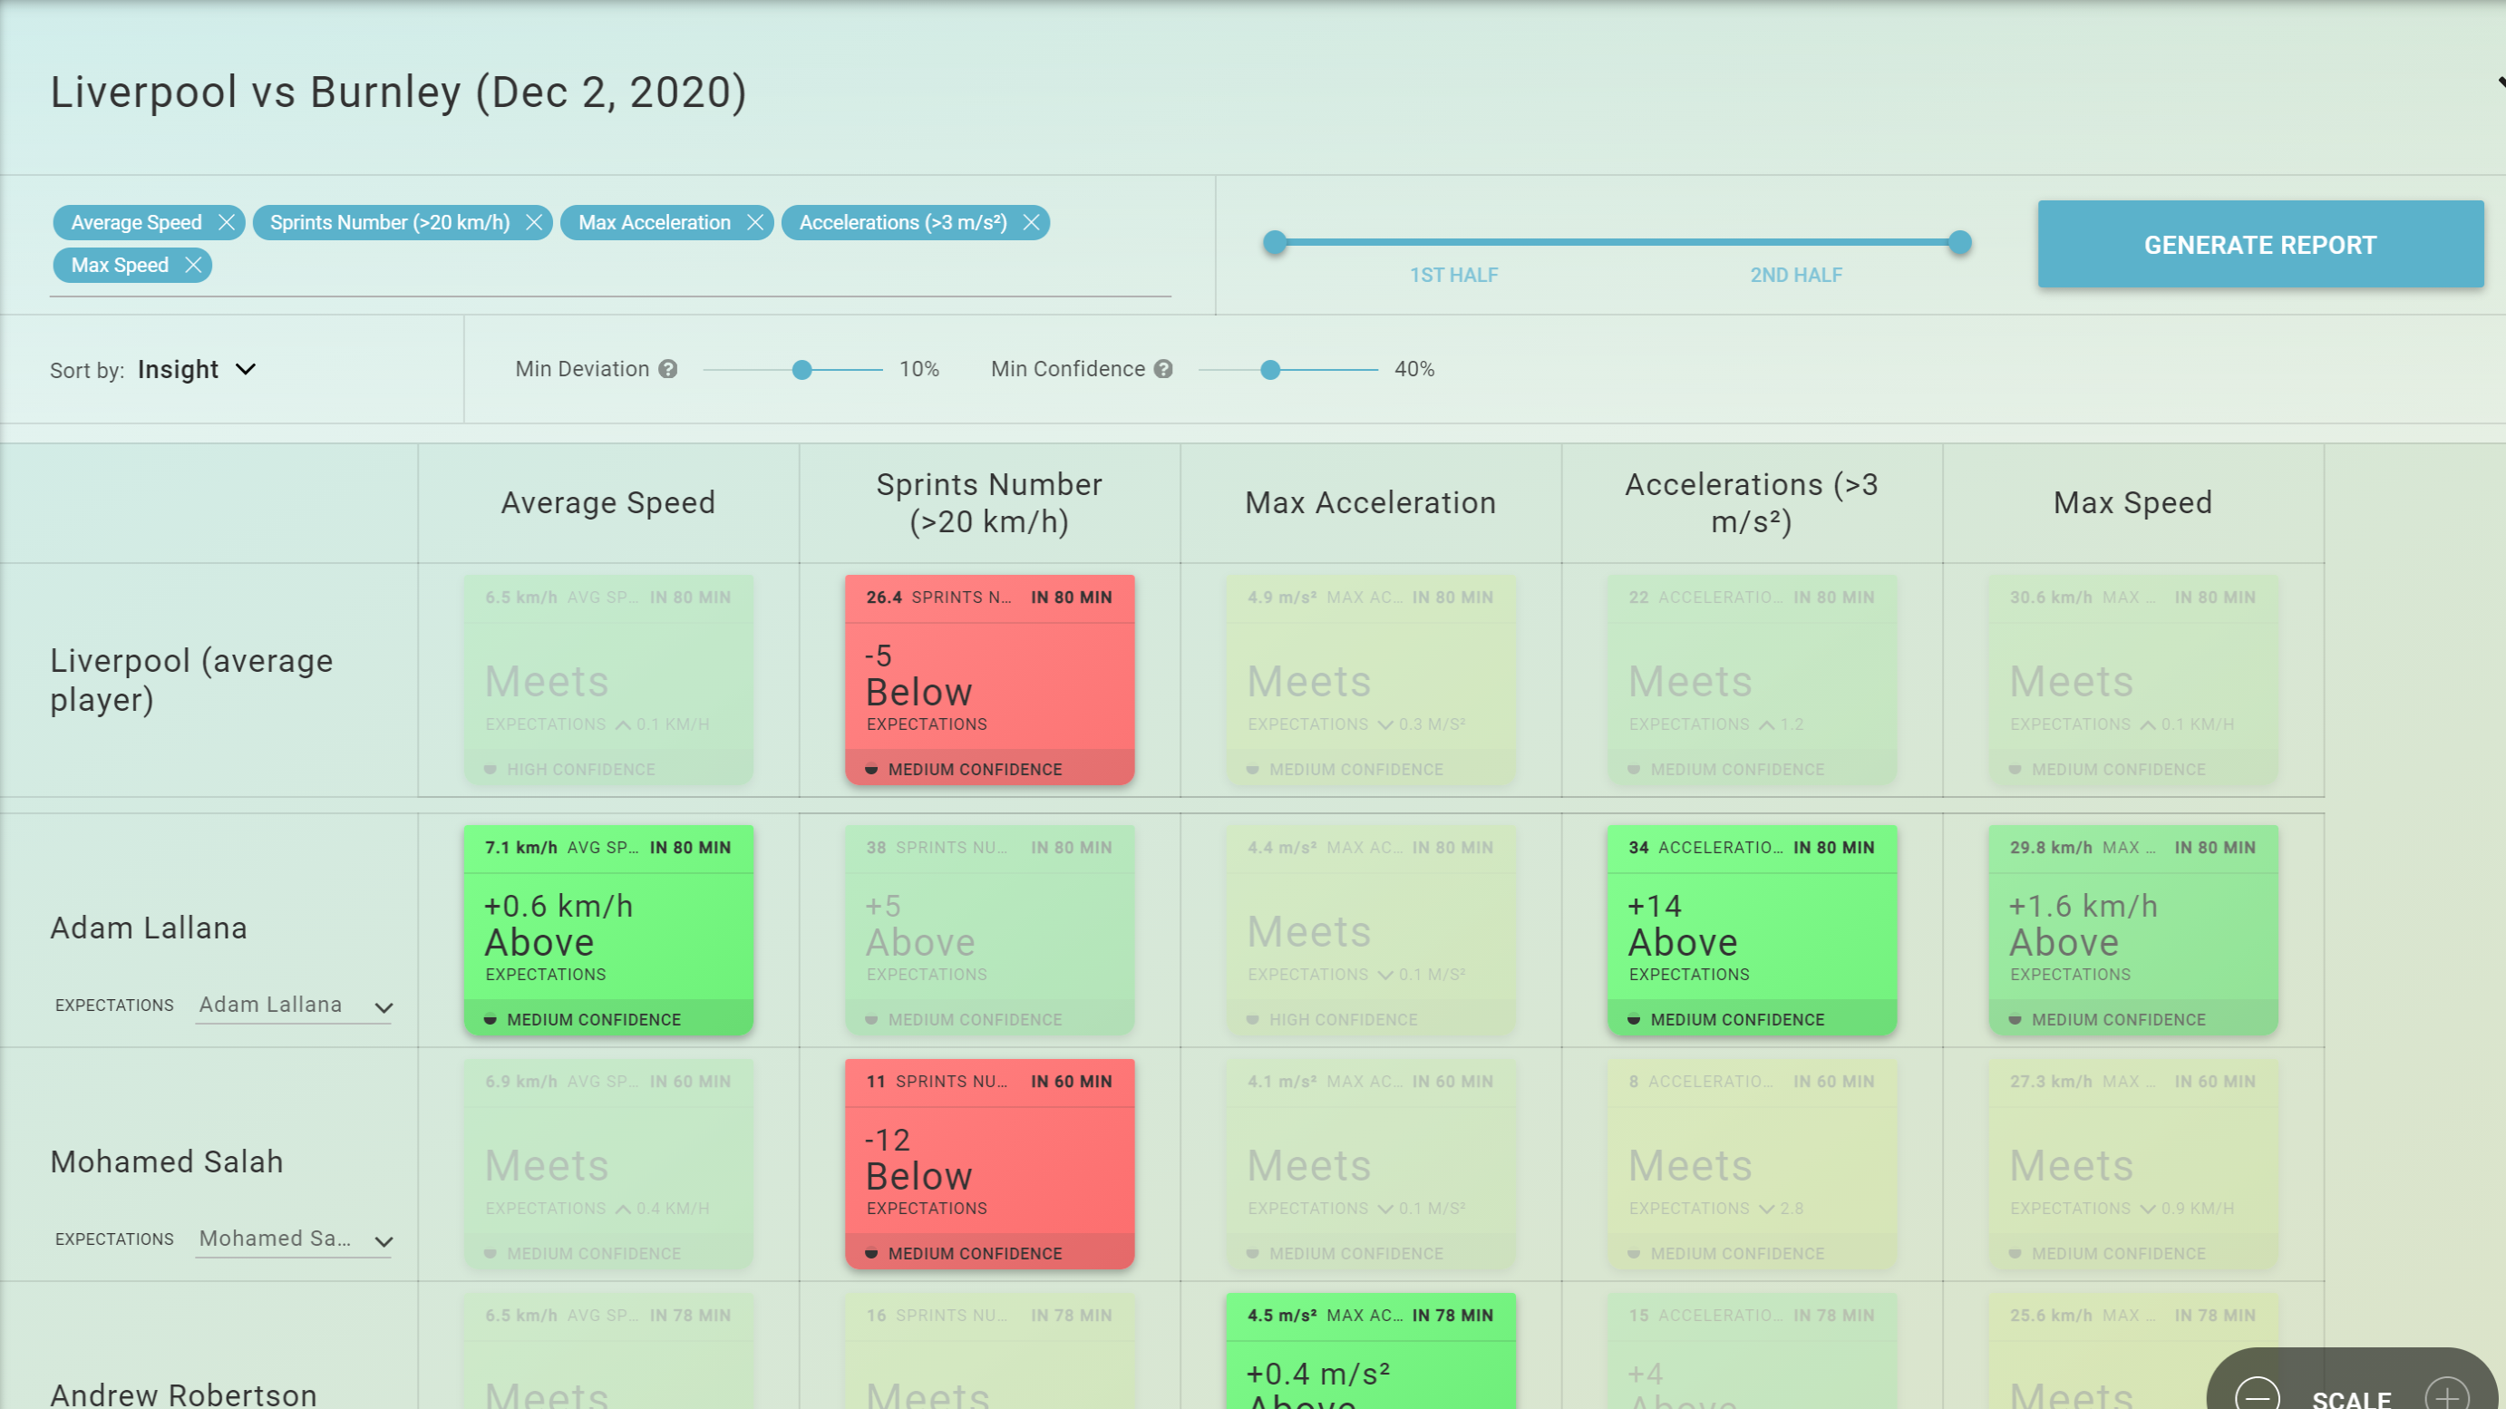Click Min Confidence slider handle

[1269, 371]
